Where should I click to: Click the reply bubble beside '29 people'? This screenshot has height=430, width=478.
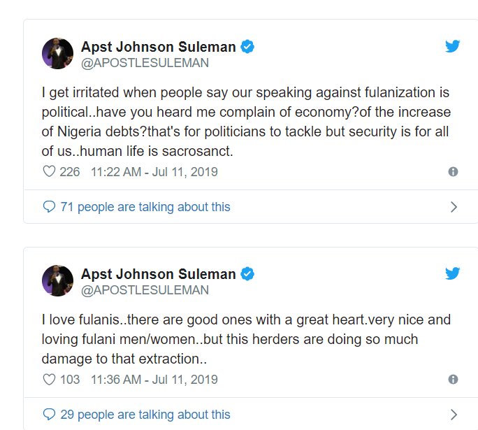(49, 415)
